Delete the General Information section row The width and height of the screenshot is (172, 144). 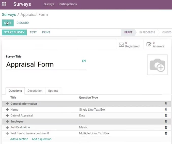click(166, 104)
